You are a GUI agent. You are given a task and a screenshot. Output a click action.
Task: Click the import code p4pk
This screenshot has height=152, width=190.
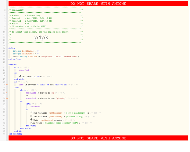tap(41, 38)
